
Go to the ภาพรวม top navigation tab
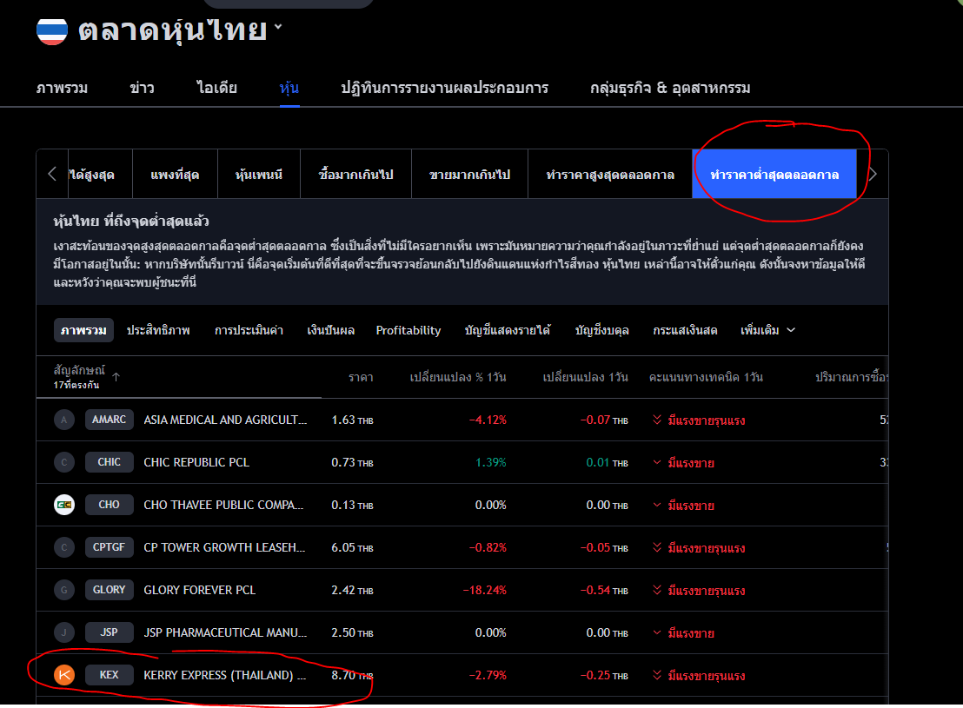(62, 88)
